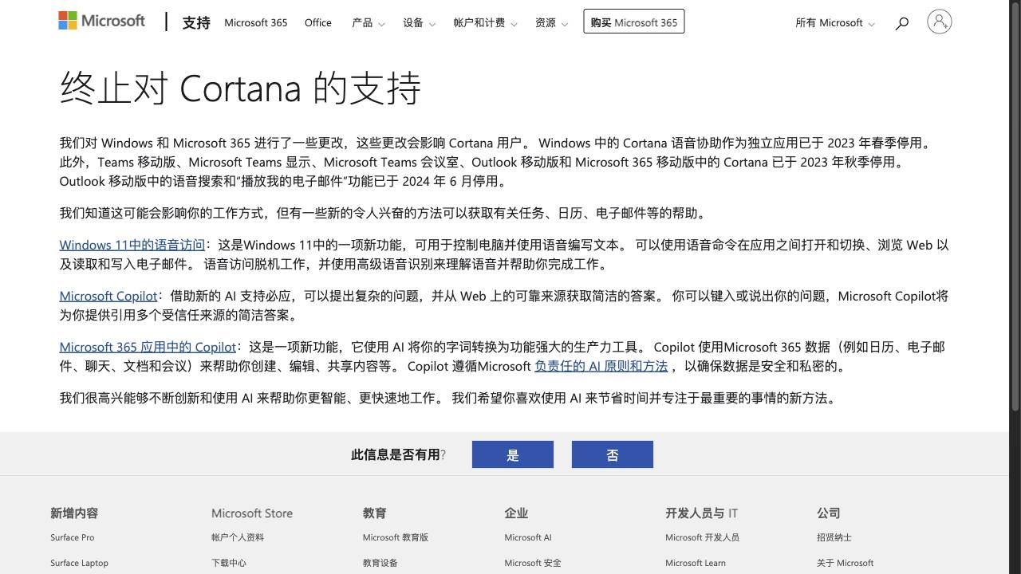Viewport: 1021px width, 574px height.
Task: Answer 否 to the feedback question
Action: [613, 454]
